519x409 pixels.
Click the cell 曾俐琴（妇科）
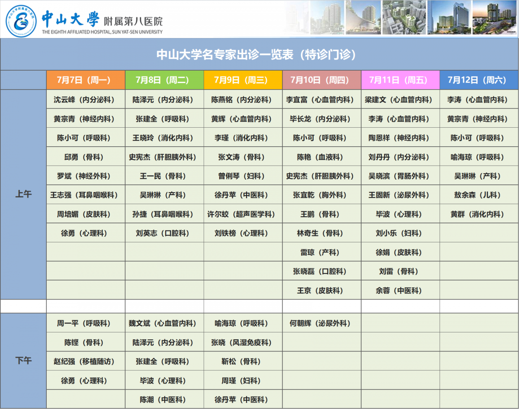243,176
